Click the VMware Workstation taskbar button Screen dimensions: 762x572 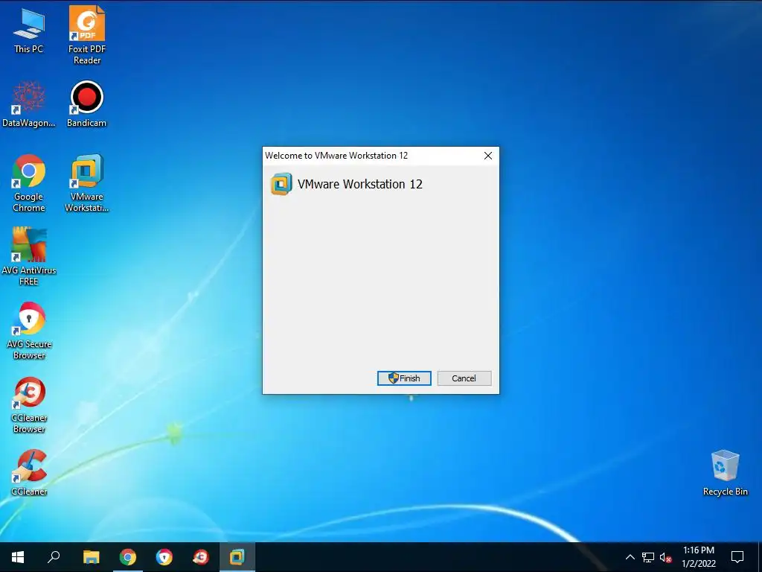coord(237,557)
